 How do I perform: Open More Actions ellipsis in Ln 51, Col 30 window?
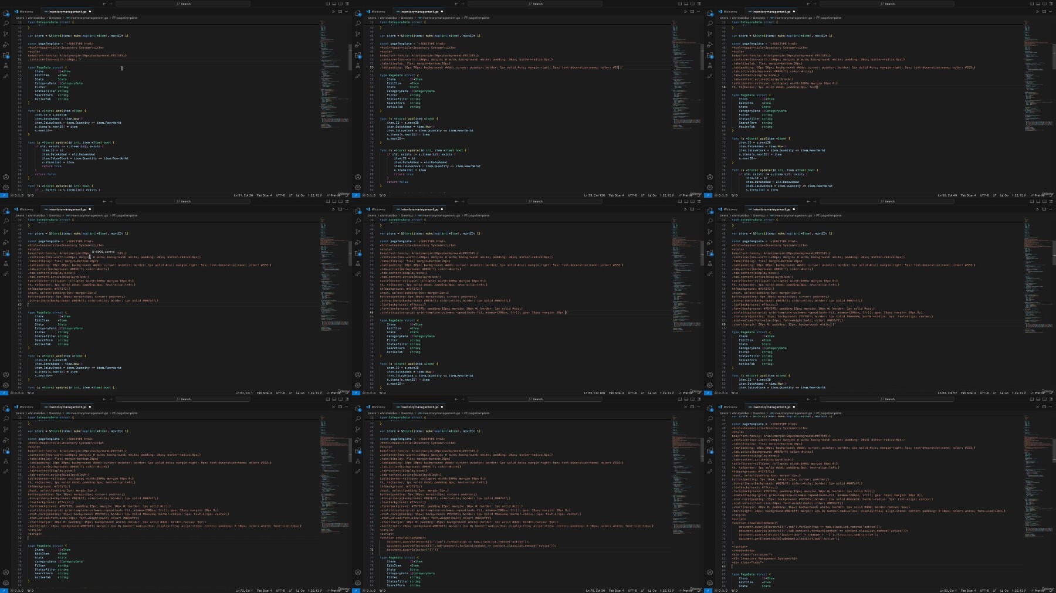click(x=346, y=11)
